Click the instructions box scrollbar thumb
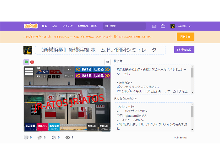The image size is (220, 165). click(192, 73)
